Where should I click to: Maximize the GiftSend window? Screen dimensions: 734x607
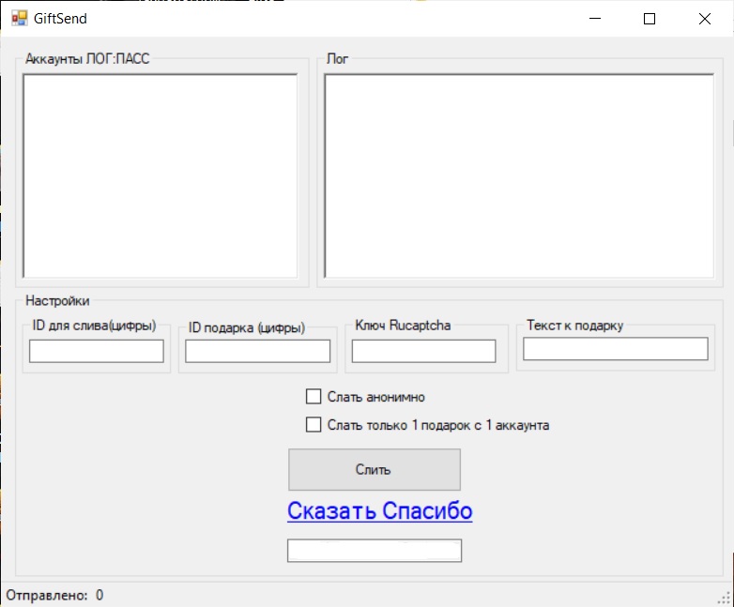(x=650, y=19)
